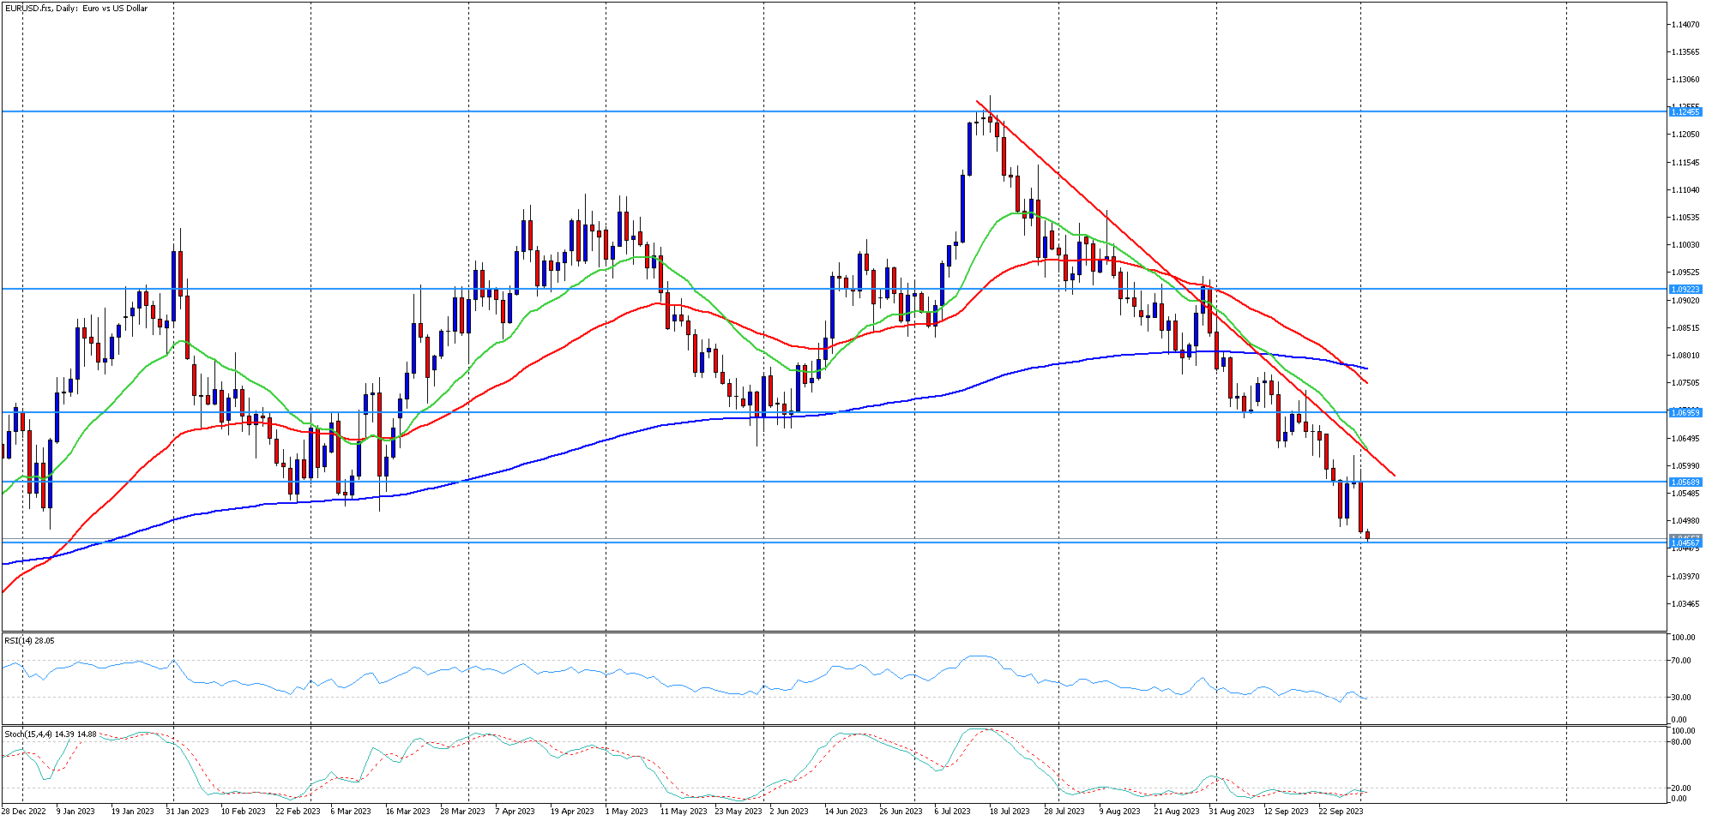The image size is (1712, 821).
Task: Click the RSI scale 30.00 level label
Action: [x=1681, y=698]
